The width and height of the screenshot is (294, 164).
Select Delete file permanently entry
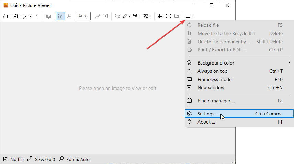coord(239,42)
